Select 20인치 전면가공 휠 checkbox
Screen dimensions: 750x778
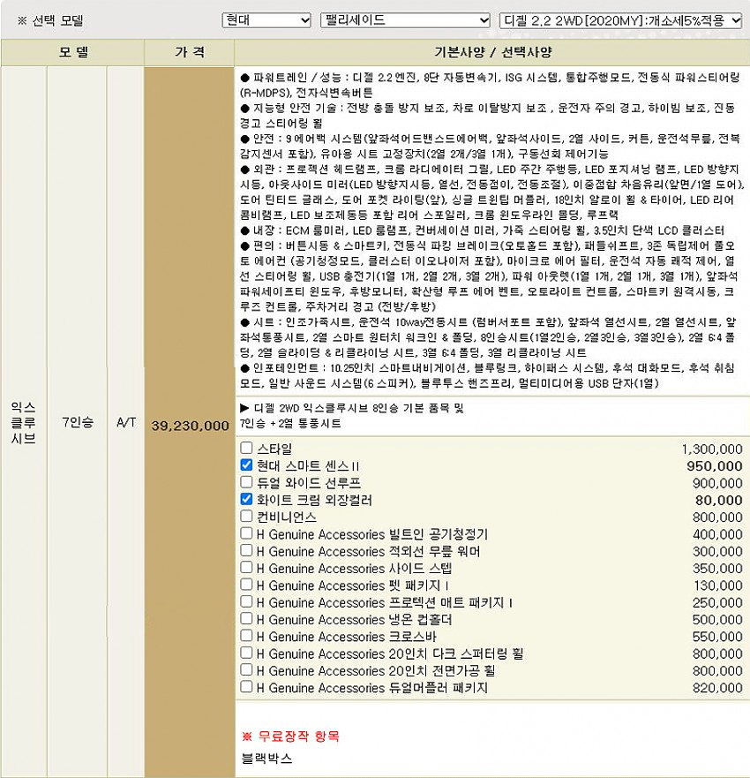coord(247,670)
